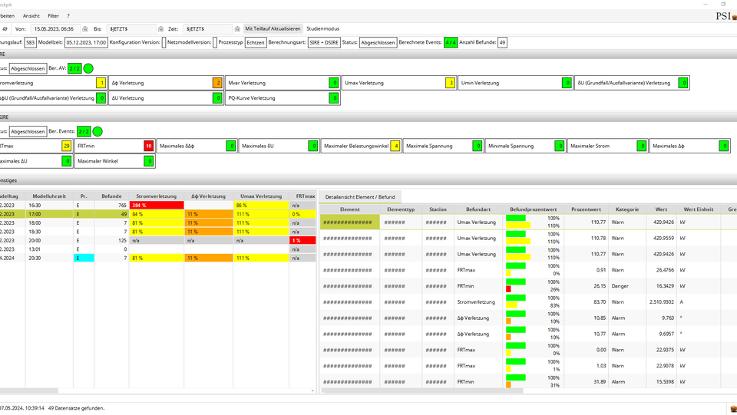Click the refresh icon next to Von
737x415 pixels.
click(x=5, y=28)
